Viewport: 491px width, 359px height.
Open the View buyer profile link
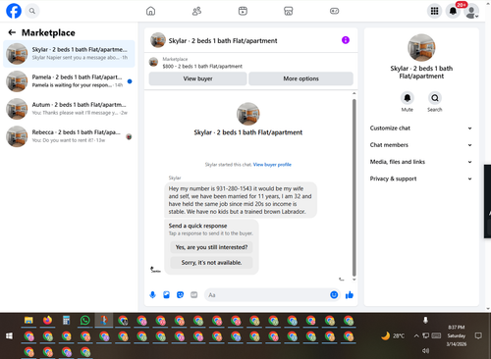[x=272, y=165]
